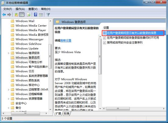Image resolution: width=168 pixels, height=123 pixels.
Task: Click the Filter funnel toolbar icon
Action: pos(48,15)
